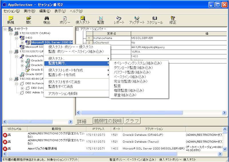The image size is (229, 162).
Task: Collapse the 192.168.40.44 host node
Action: 11,79
